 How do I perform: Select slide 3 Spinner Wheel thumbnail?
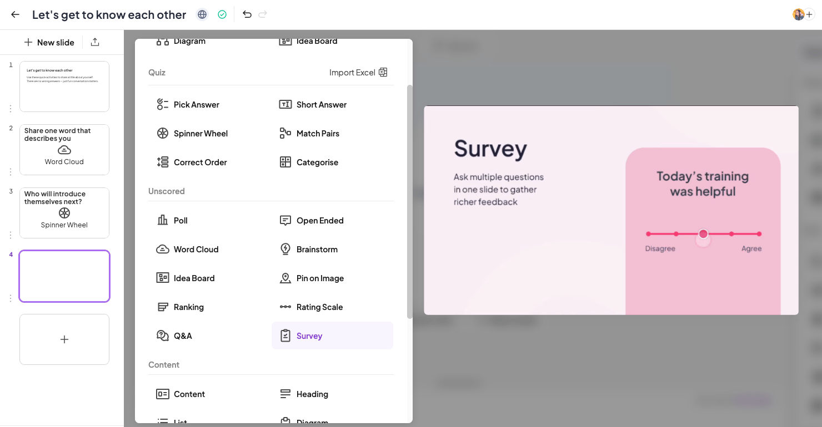(x=64, y=213)
